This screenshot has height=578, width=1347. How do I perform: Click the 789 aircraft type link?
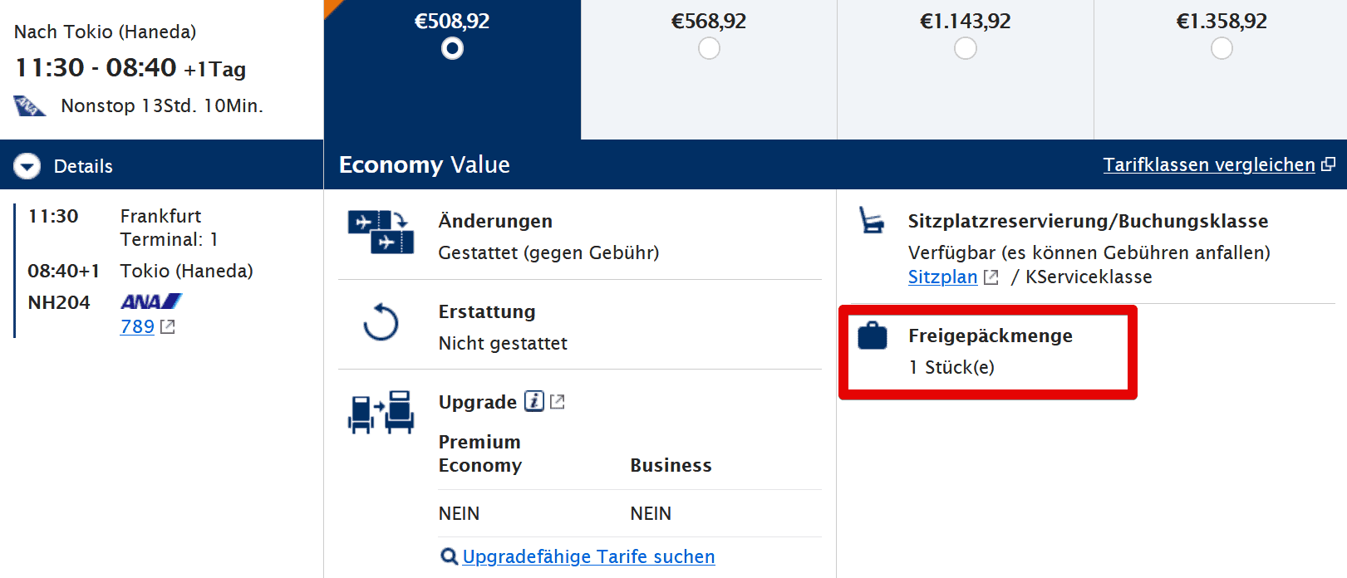pyautogui.click(x=137, y=326)
